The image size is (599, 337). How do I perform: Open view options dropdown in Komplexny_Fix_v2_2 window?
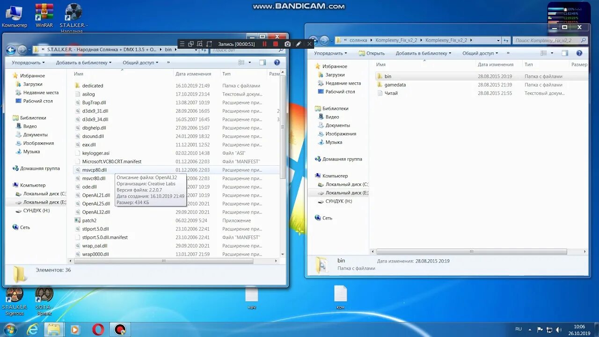point(552,53)
